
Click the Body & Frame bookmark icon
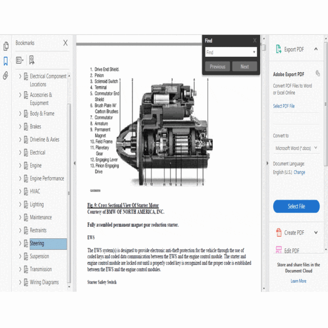[x=26, y=114]
